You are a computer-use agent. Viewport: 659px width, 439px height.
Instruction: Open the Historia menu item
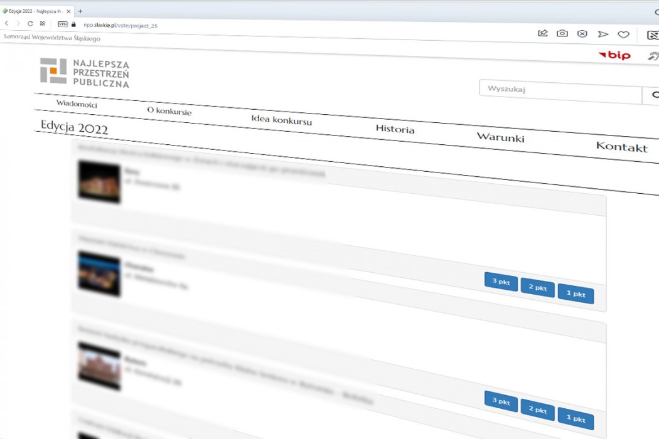click(395, 129)
